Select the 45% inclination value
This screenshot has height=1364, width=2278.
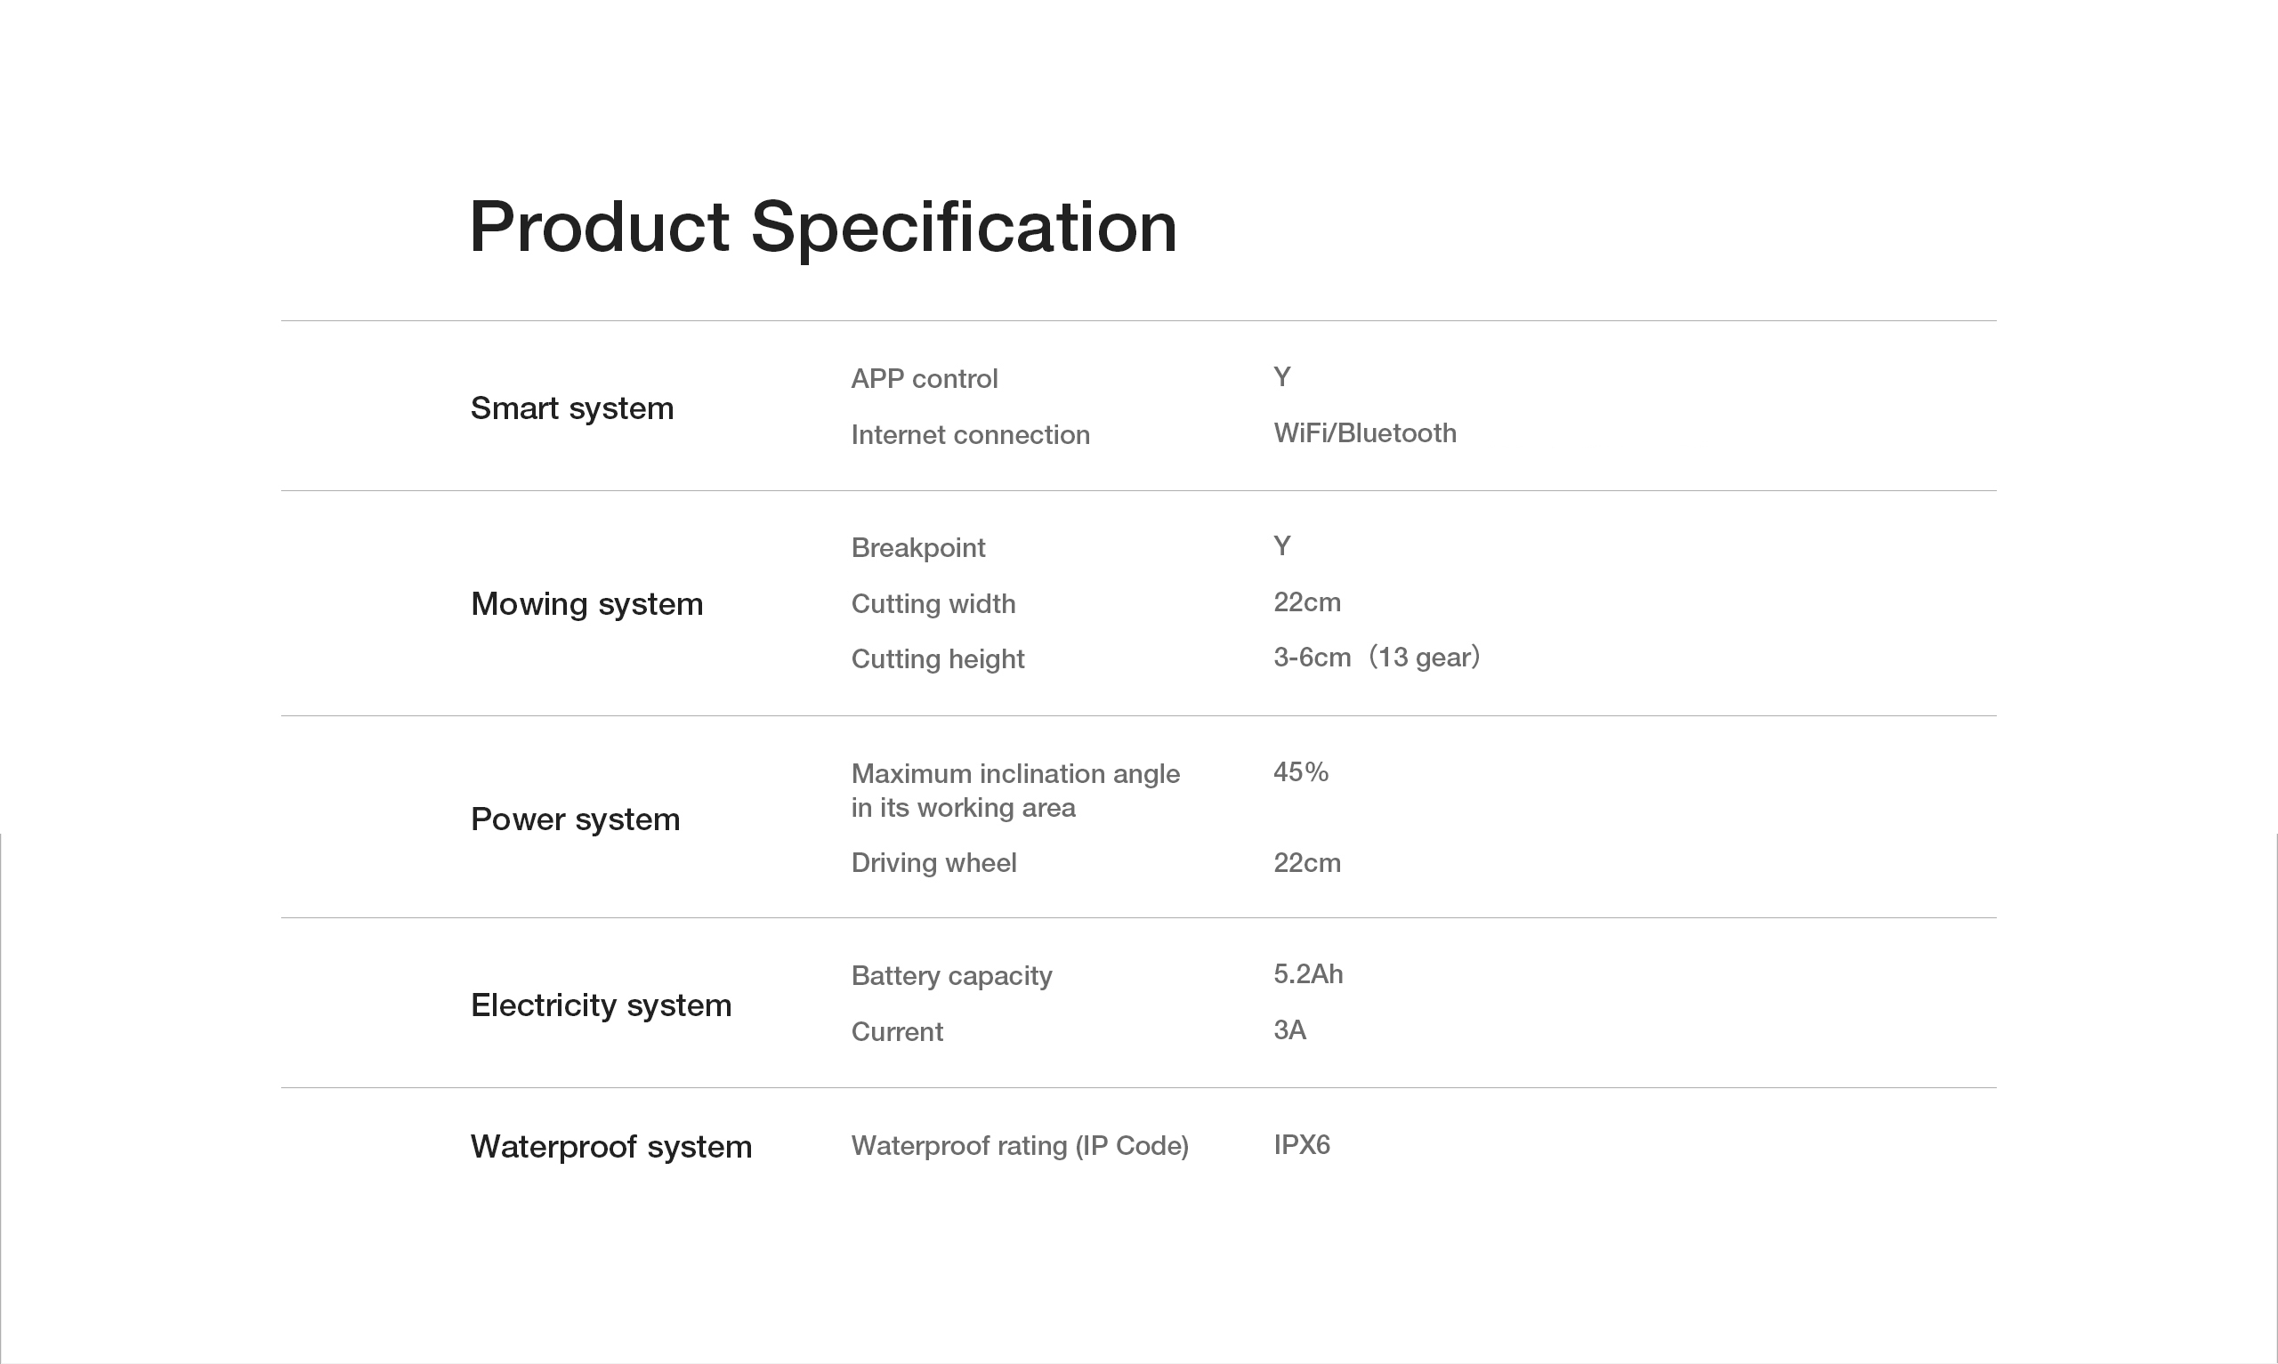(x=1300, y=772)
